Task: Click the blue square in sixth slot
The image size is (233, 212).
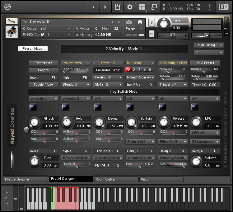Action: click(x=195, y=107)
